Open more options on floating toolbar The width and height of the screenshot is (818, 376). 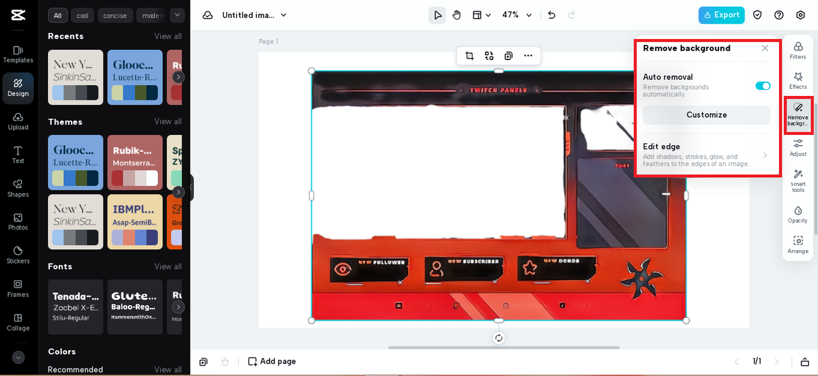tap(528, 56)
